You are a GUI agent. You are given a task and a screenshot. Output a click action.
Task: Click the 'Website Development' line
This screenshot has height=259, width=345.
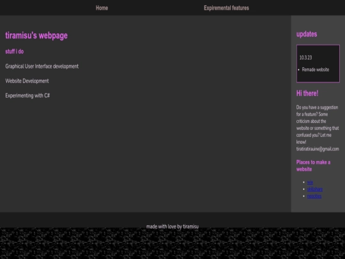[27, 81]
